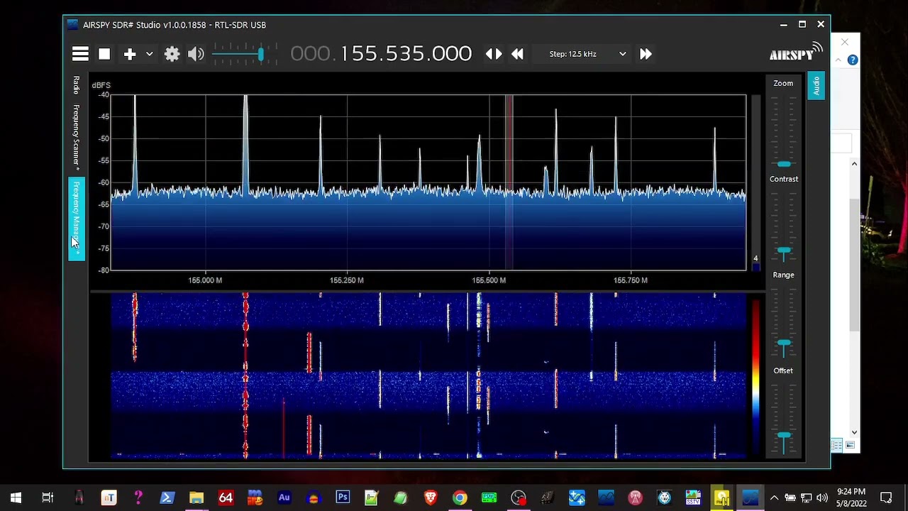The width and height of the screenshot is (908, 511).
Task: Open the Windows Start menu
Action: click(x=16, y=498)
